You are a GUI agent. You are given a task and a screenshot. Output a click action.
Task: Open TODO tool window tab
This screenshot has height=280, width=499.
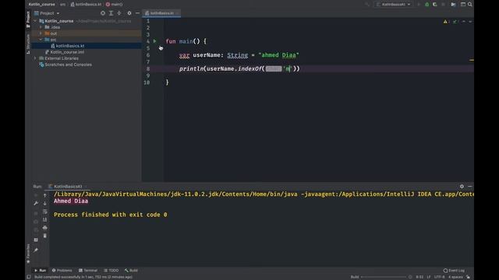pyautogui.click(x=111, y=271)
